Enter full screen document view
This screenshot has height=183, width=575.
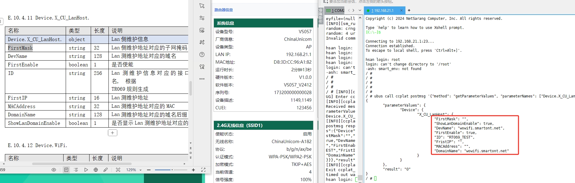coord(203,170)
